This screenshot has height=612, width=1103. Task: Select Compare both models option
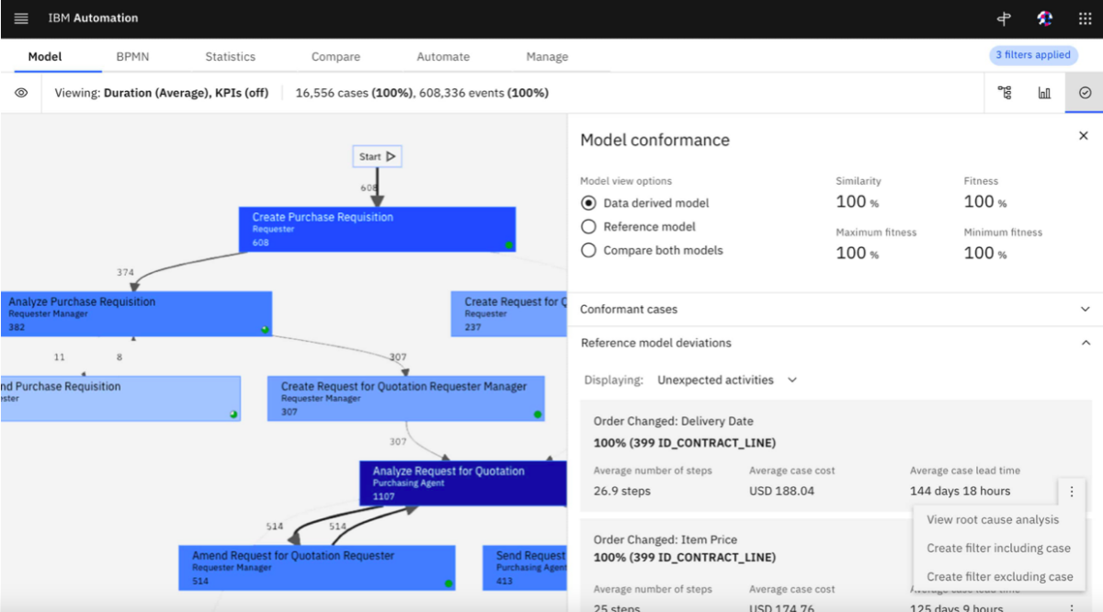click(x=588, y=250)
